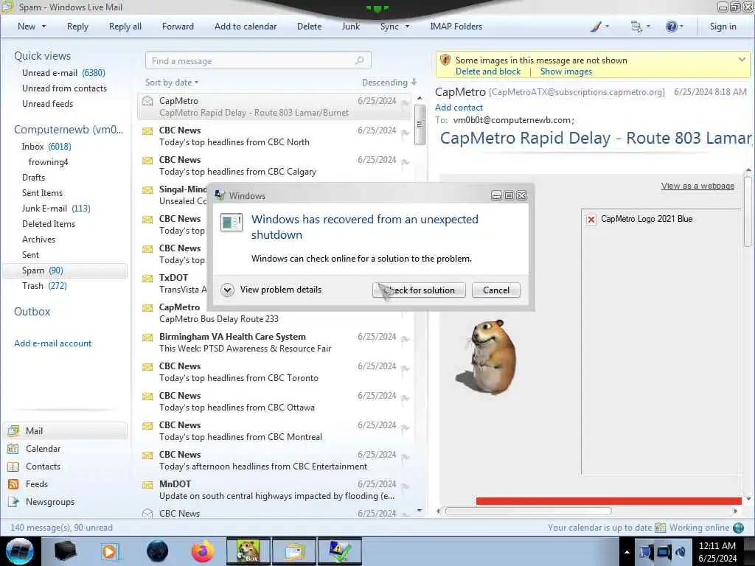The image size is (755, 566).
Task: Click the reading pane vertical scrollbar
Action: coord(748,212)
